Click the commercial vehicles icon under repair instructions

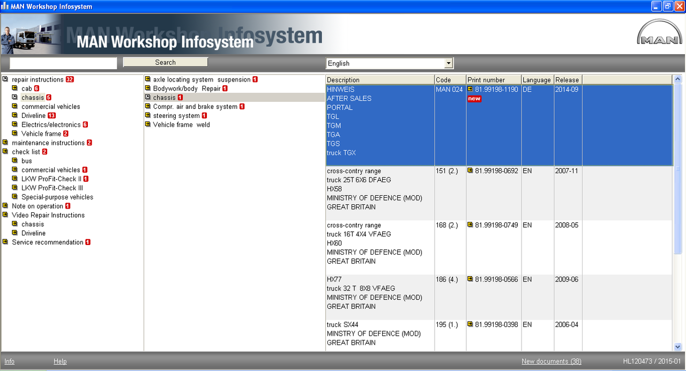tap(14, 106)
